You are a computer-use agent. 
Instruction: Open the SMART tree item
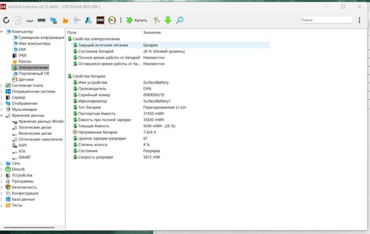[24, 157]
